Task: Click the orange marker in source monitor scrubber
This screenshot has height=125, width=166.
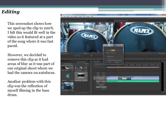Action: pyautogui.click(x=92, y=56)
